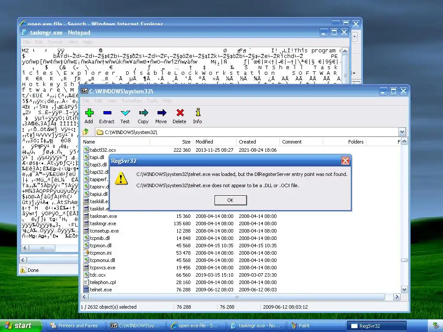Click the 7-Zip file list scroll-up arrow
Viewport: 443px width, 332px height.
point(404,141)
